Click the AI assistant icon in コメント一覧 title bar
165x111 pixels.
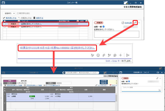point(126,3)
